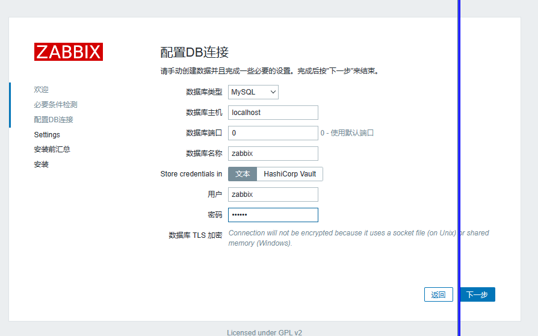Click the database host field containing localhost
538x336 pixels.
pyautogui.click(x=273, y=113)
